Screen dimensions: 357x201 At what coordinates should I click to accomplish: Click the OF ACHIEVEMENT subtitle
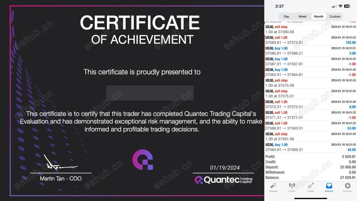point(142,40)
